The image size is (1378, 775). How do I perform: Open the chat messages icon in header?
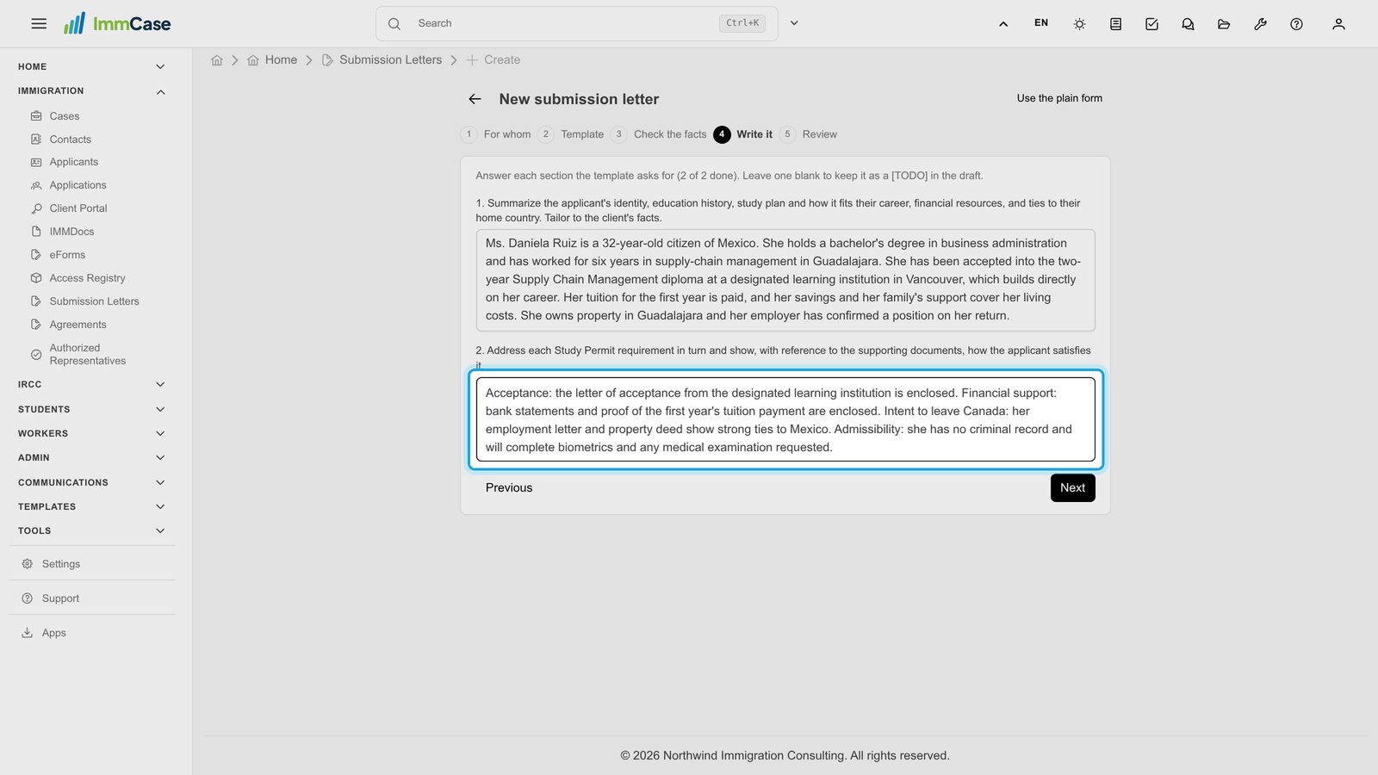(x=1188, y=24)
